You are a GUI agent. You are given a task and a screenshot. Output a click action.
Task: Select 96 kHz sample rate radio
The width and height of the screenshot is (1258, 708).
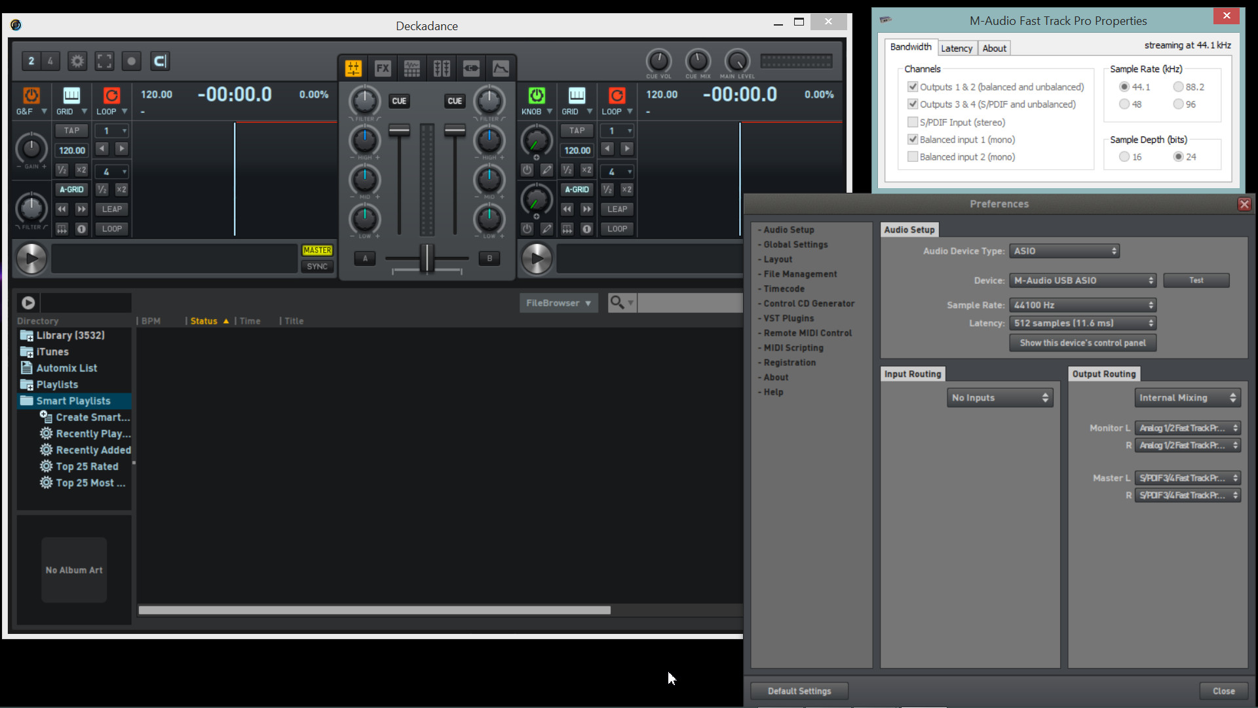coord(1178,104)
